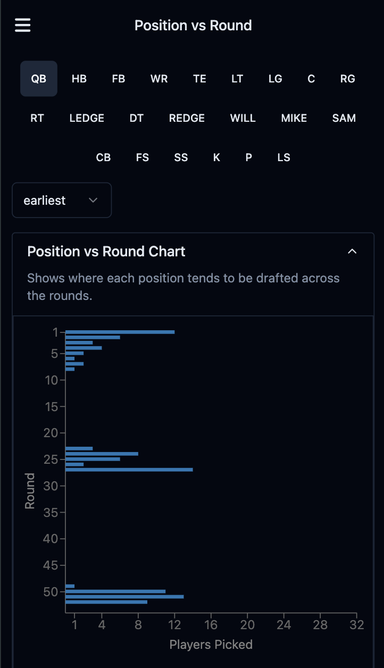Image resolution: width=384 pixels, height=668 pixels.
Task: Open the earliest sorting dropdown
Action: [62, 200]
